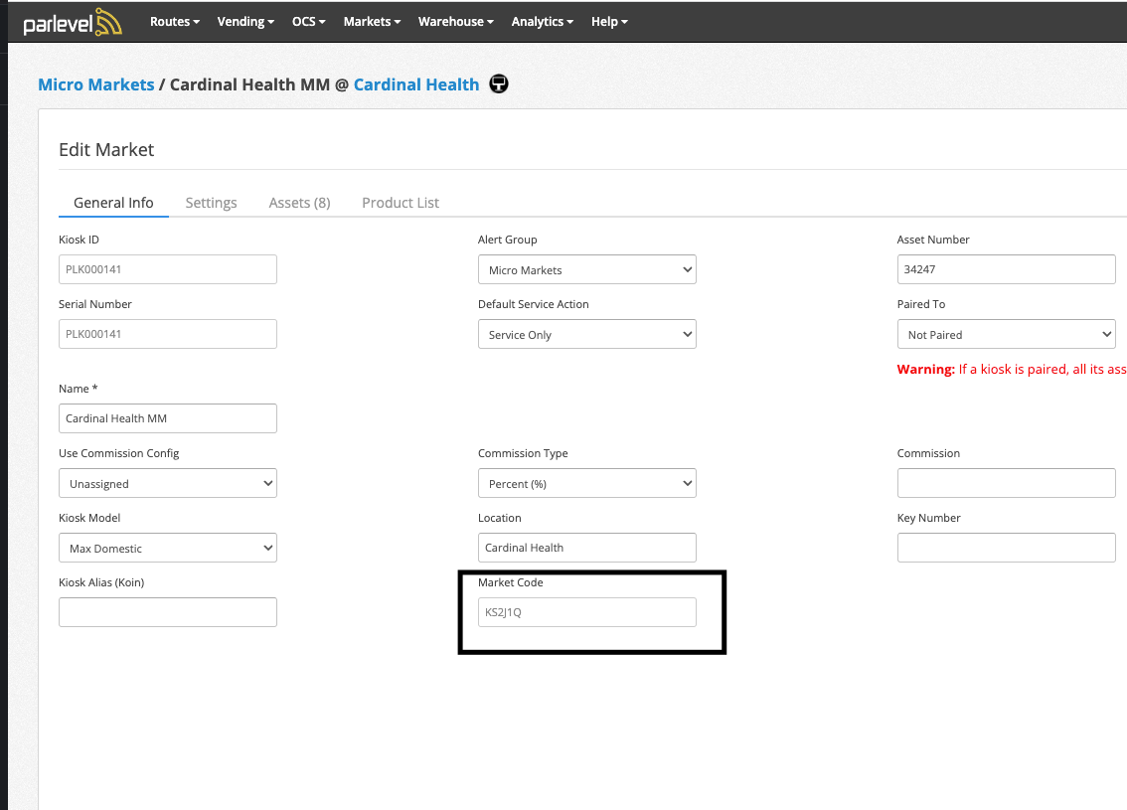Click the Parlevel logo
The width and height of the screenshot is (1127, 810).
[x=73, y=22]
